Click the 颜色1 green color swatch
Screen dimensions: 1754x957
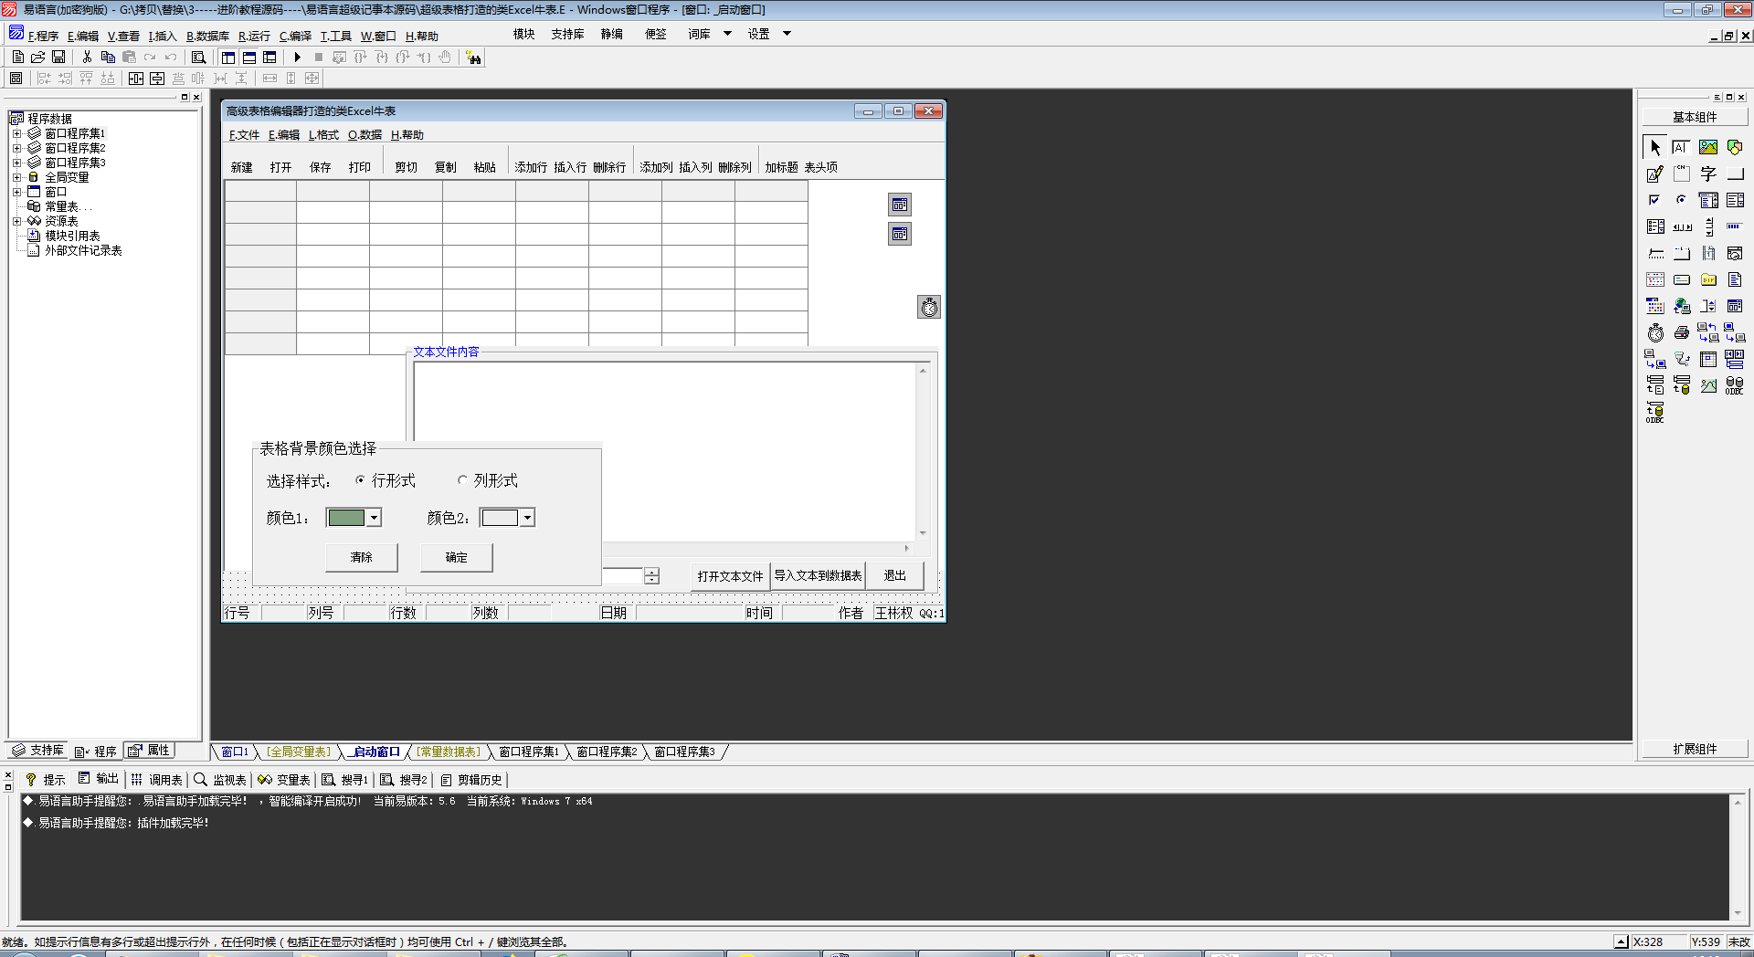click(346, 518)
